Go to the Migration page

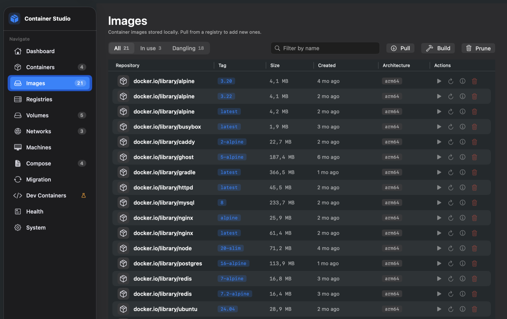(x=50, y=179)
